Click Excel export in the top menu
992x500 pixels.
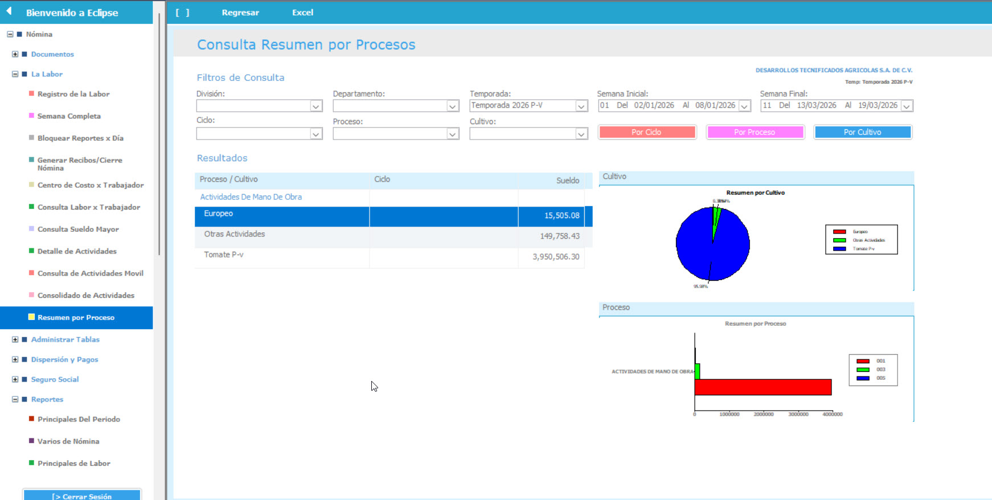(302, 13)
